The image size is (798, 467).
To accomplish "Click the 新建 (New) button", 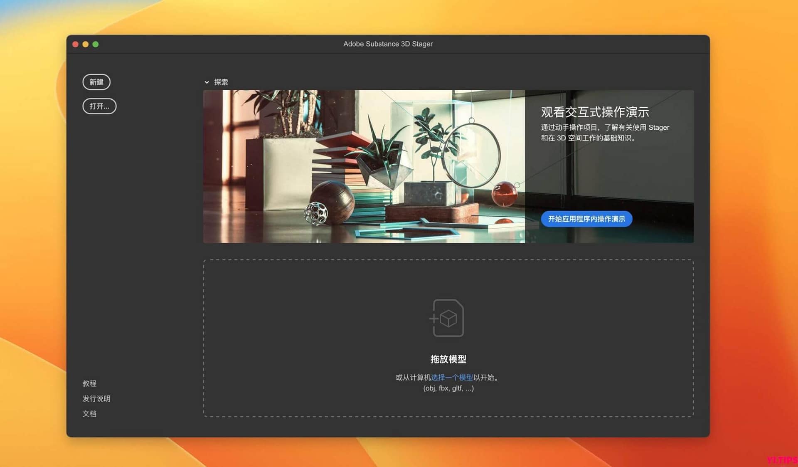I will pyautogui.click(x=96, y=82).
